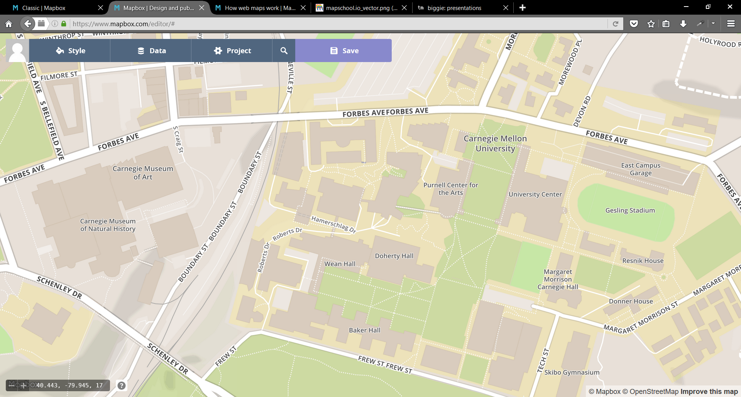
Task: Click the map search magnifier icon
Action: (284, 50)
